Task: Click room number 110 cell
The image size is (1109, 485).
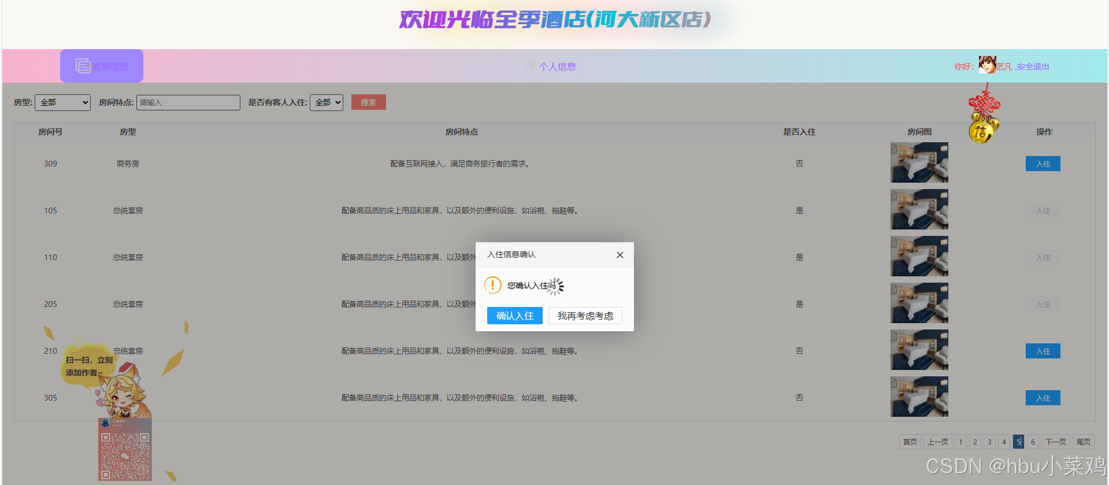Action: coord(50,257)
